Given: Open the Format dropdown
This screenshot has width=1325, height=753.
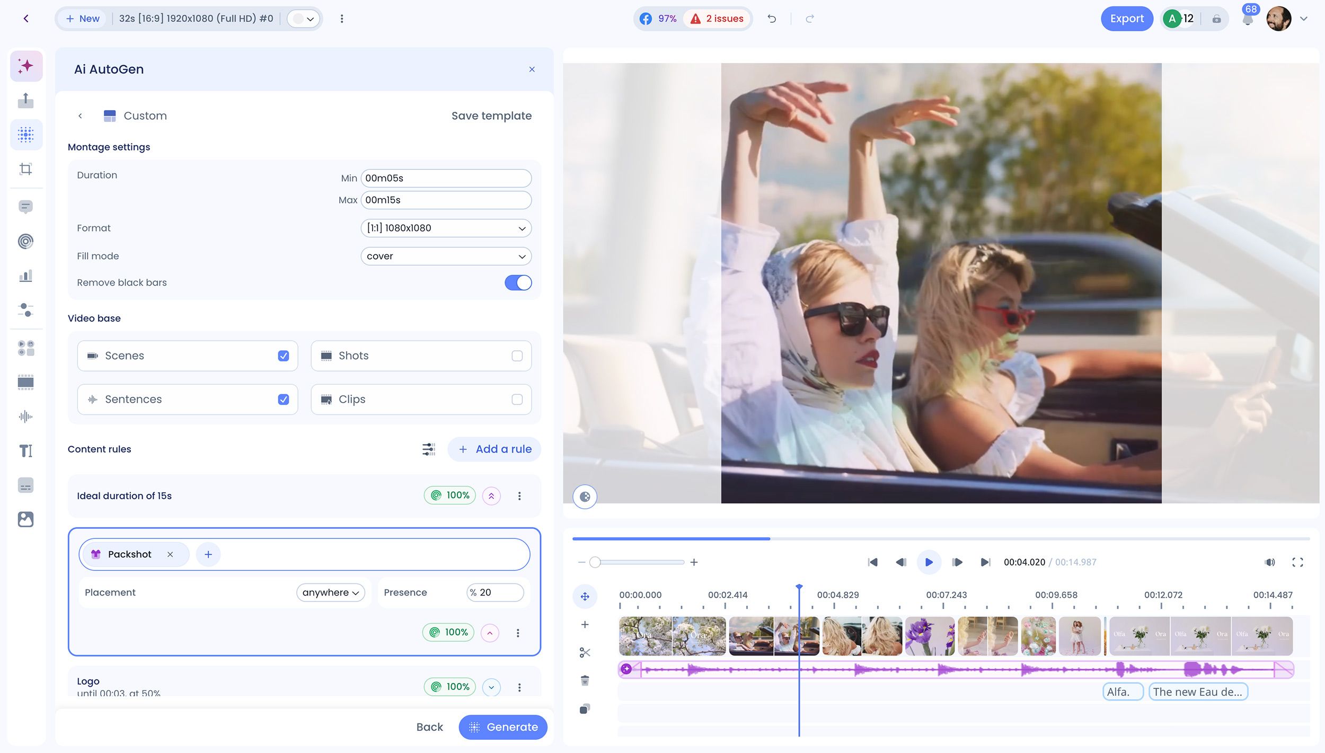Looking at the screenshot, I should pyautogui.click(x=446, y=228).
